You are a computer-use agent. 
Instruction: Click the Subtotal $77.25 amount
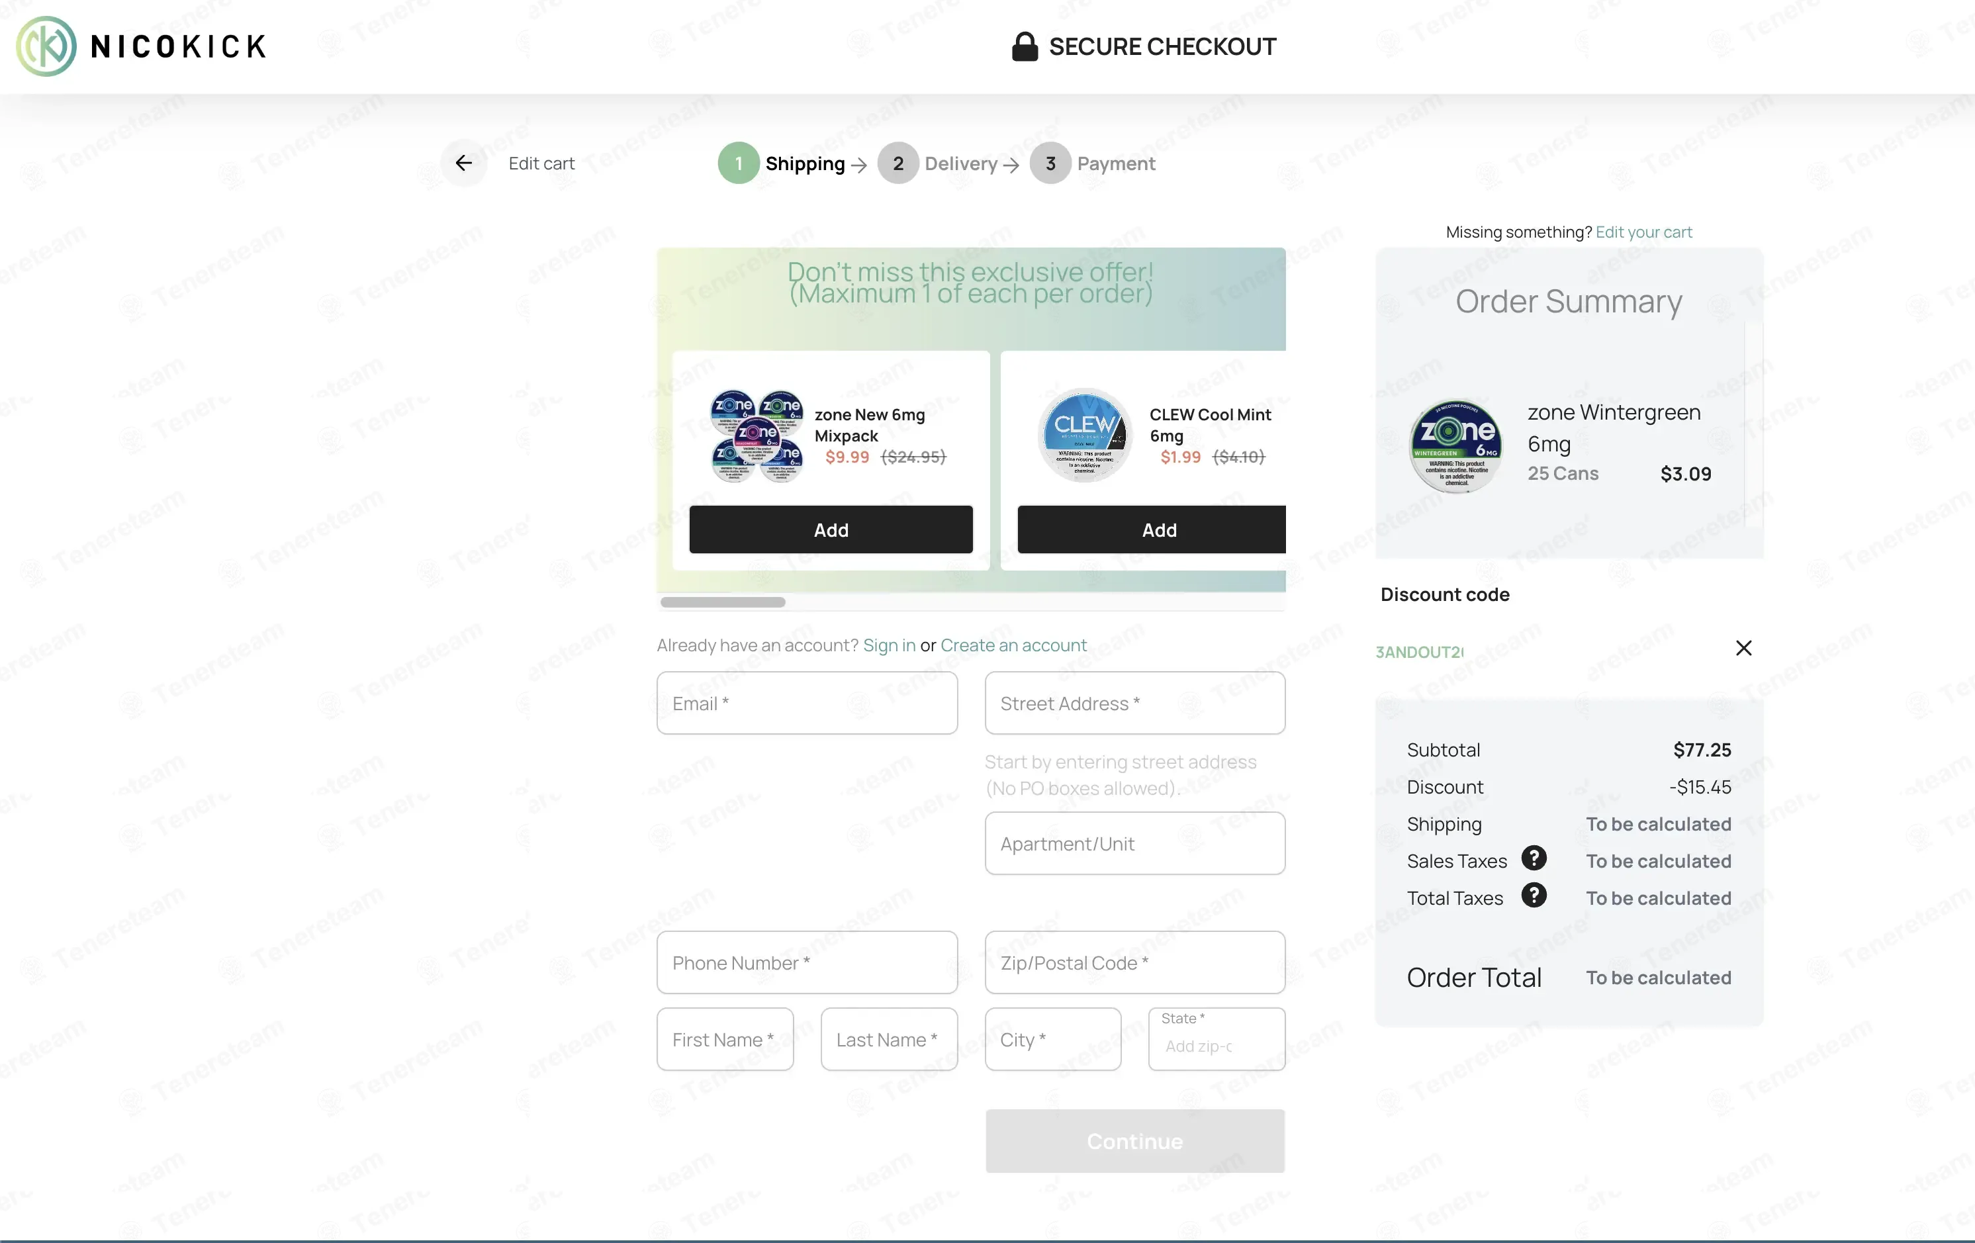pyautogui.click(x=1702, y=750)
